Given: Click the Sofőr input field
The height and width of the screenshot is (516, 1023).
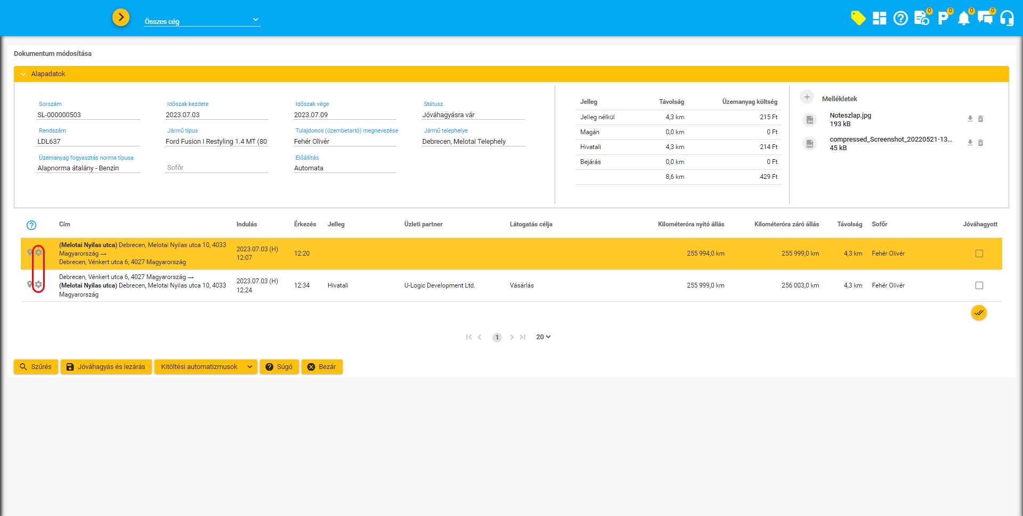Looking at the screenshot, I should click(x=216, y=168).
